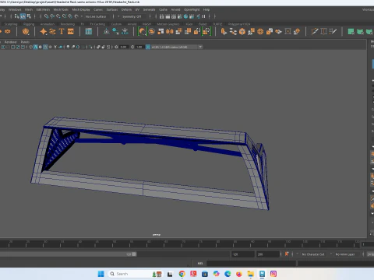The image size is (374, 280).
Task: Click the orange shield shelf icon
Action: 26,32
